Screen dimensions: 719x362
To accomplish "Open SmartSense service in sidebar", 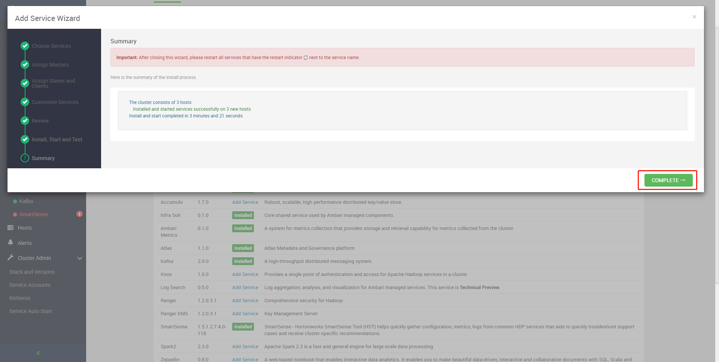I will [x=34, y=214].
